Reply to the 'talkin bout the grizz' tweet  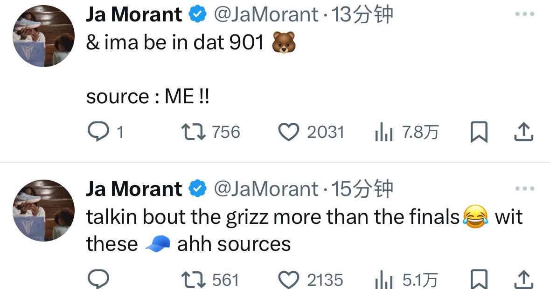pyautogui.click(x=98, y=279)
